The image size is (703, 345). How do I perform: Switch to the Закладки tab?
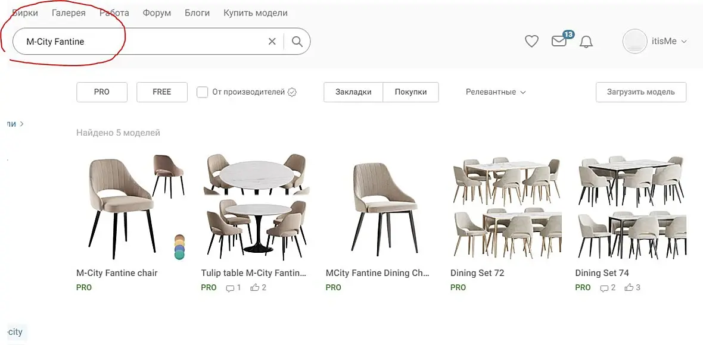click(x=353, y=92)
